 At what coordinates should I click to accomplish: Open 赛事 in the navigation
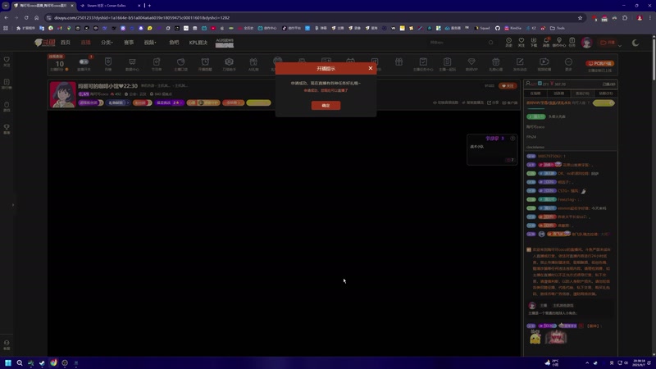tap(129, 43)
